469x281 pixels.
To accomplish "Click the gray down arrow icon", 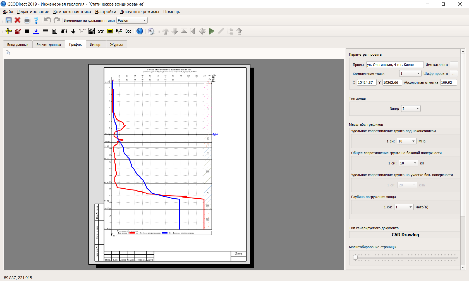I will tap(175, 31).
